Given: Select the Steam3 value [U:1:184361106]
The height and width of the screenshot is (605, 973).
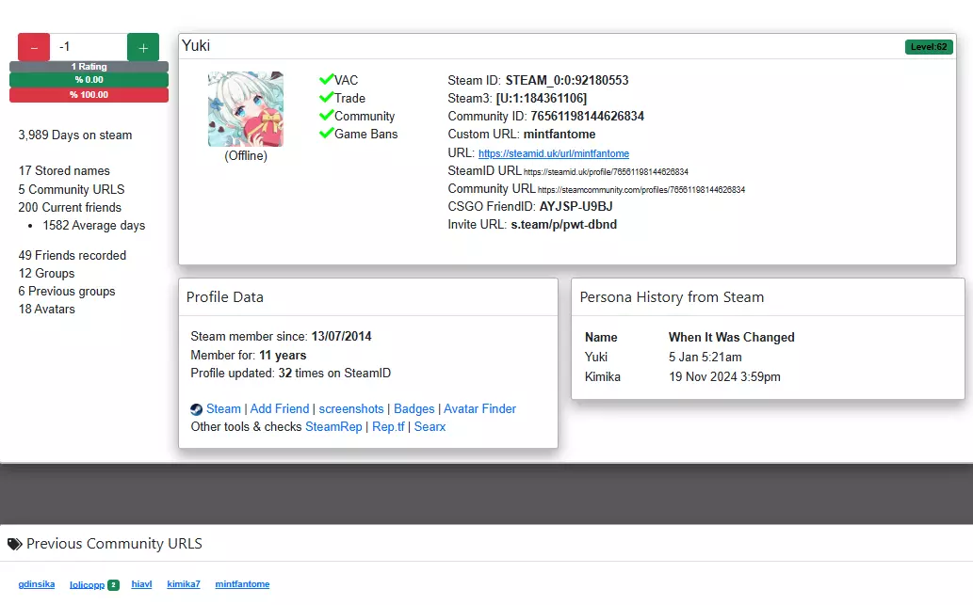Looking at the screenshot, I should coord(541,99).
